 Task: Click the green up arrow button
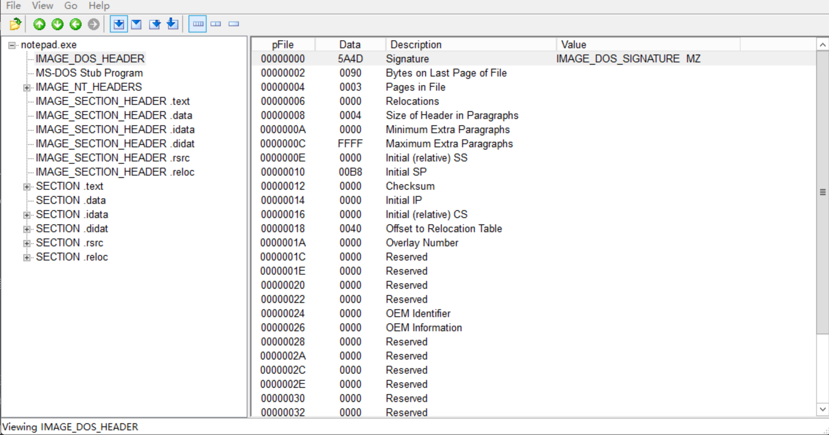39,24
